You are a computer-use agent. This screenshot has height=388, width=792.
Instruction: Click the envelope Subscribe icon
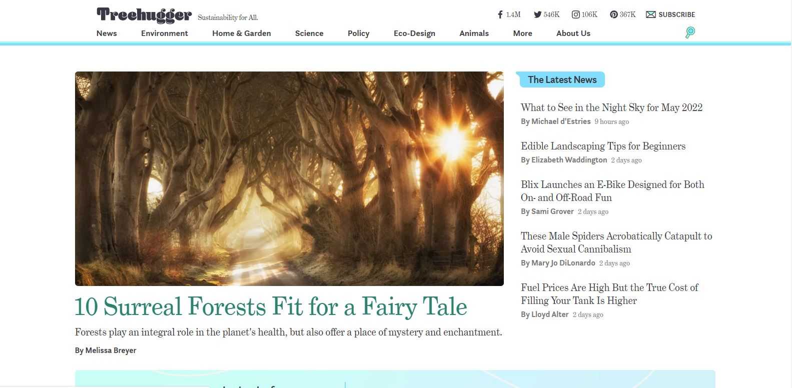650,14
